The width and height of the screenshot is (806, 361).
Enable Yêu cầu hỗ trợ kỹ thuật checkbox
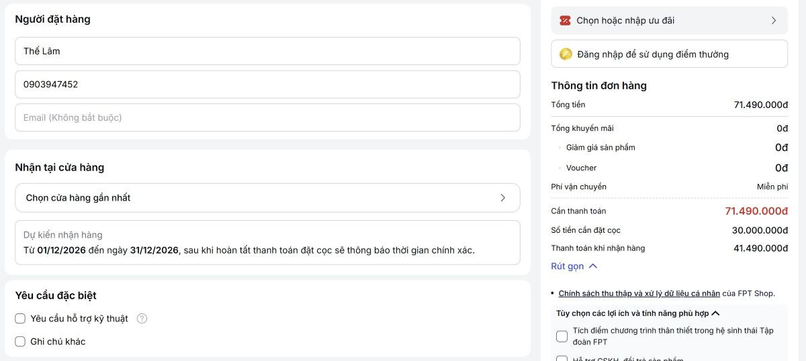(x=20, y=319)
